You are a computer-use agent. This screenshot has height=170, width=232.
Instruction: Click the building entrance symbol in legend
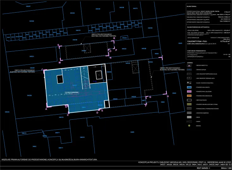pos(190,82)
